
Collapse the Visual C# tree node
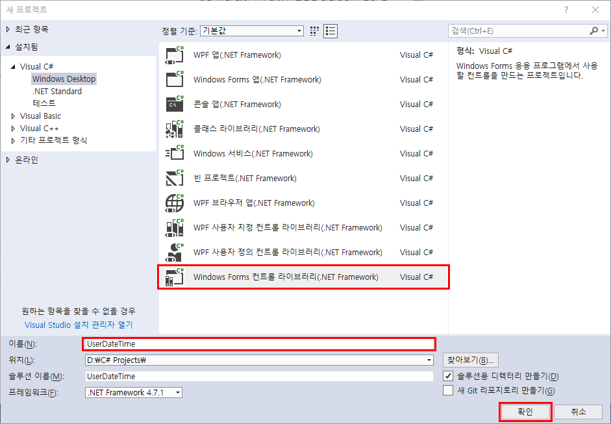coord(13,67)
